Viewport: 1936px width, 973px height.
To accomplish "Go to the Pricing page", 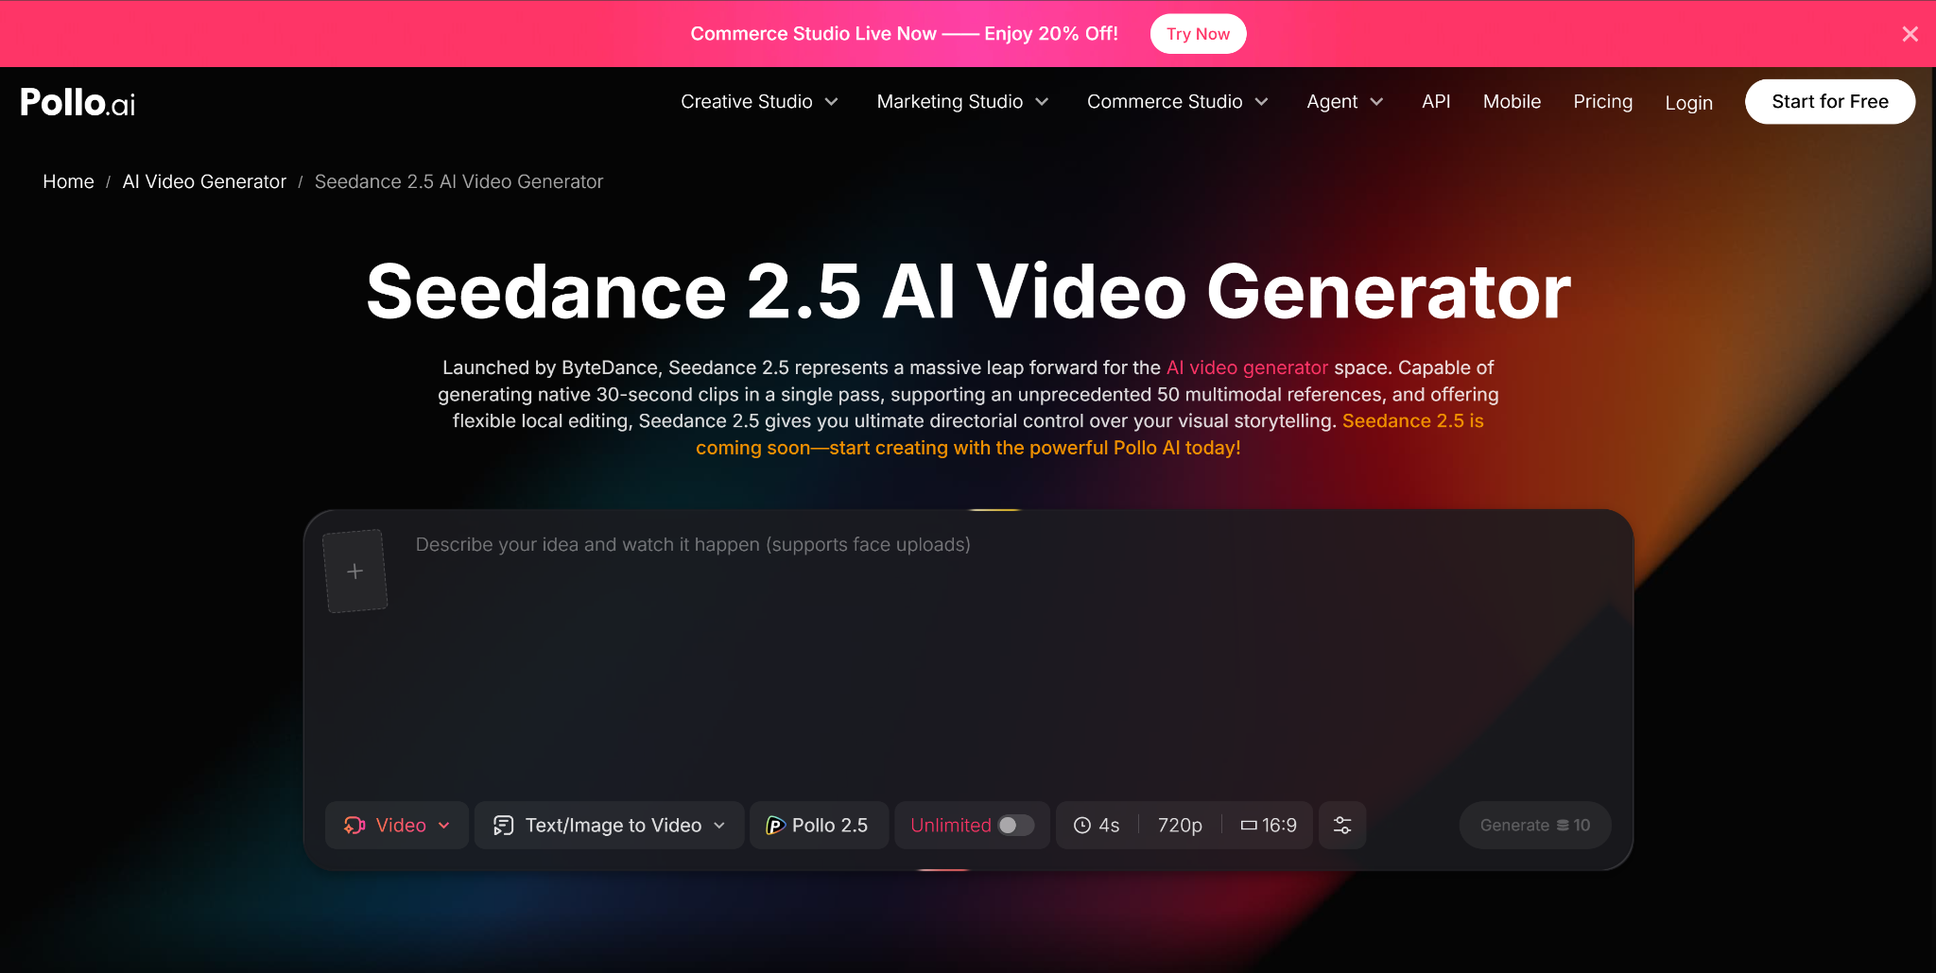I will coord(1602,101).
